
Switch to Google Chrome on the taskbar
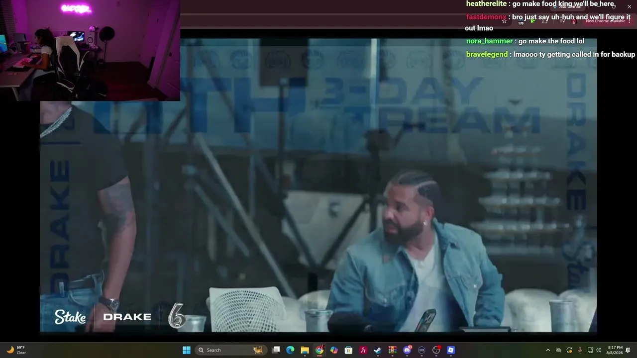319,350
